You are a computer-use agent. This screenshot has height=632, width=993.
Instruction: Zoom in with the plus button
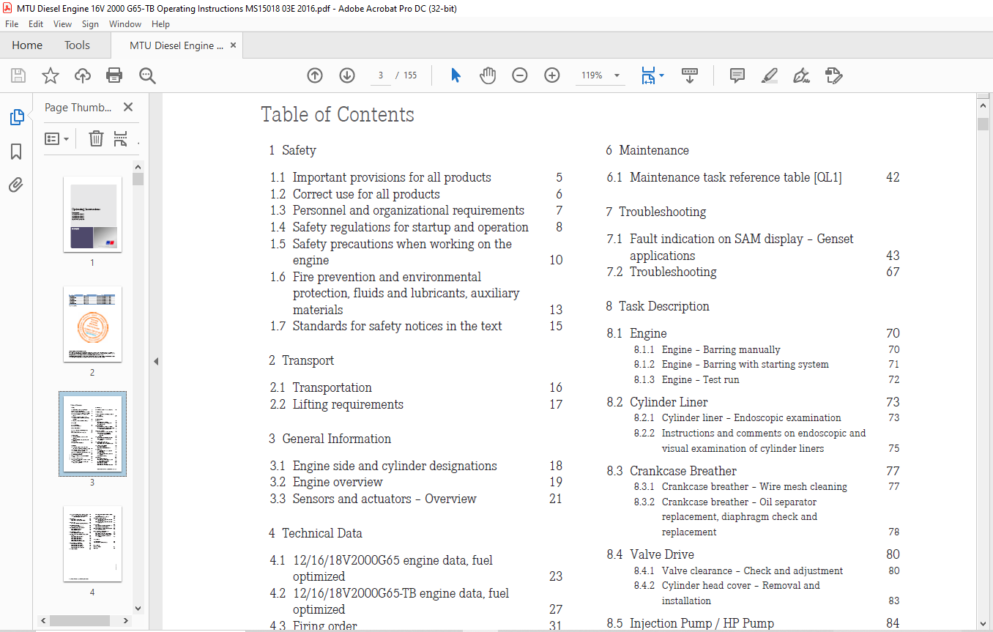click(552, 75)
